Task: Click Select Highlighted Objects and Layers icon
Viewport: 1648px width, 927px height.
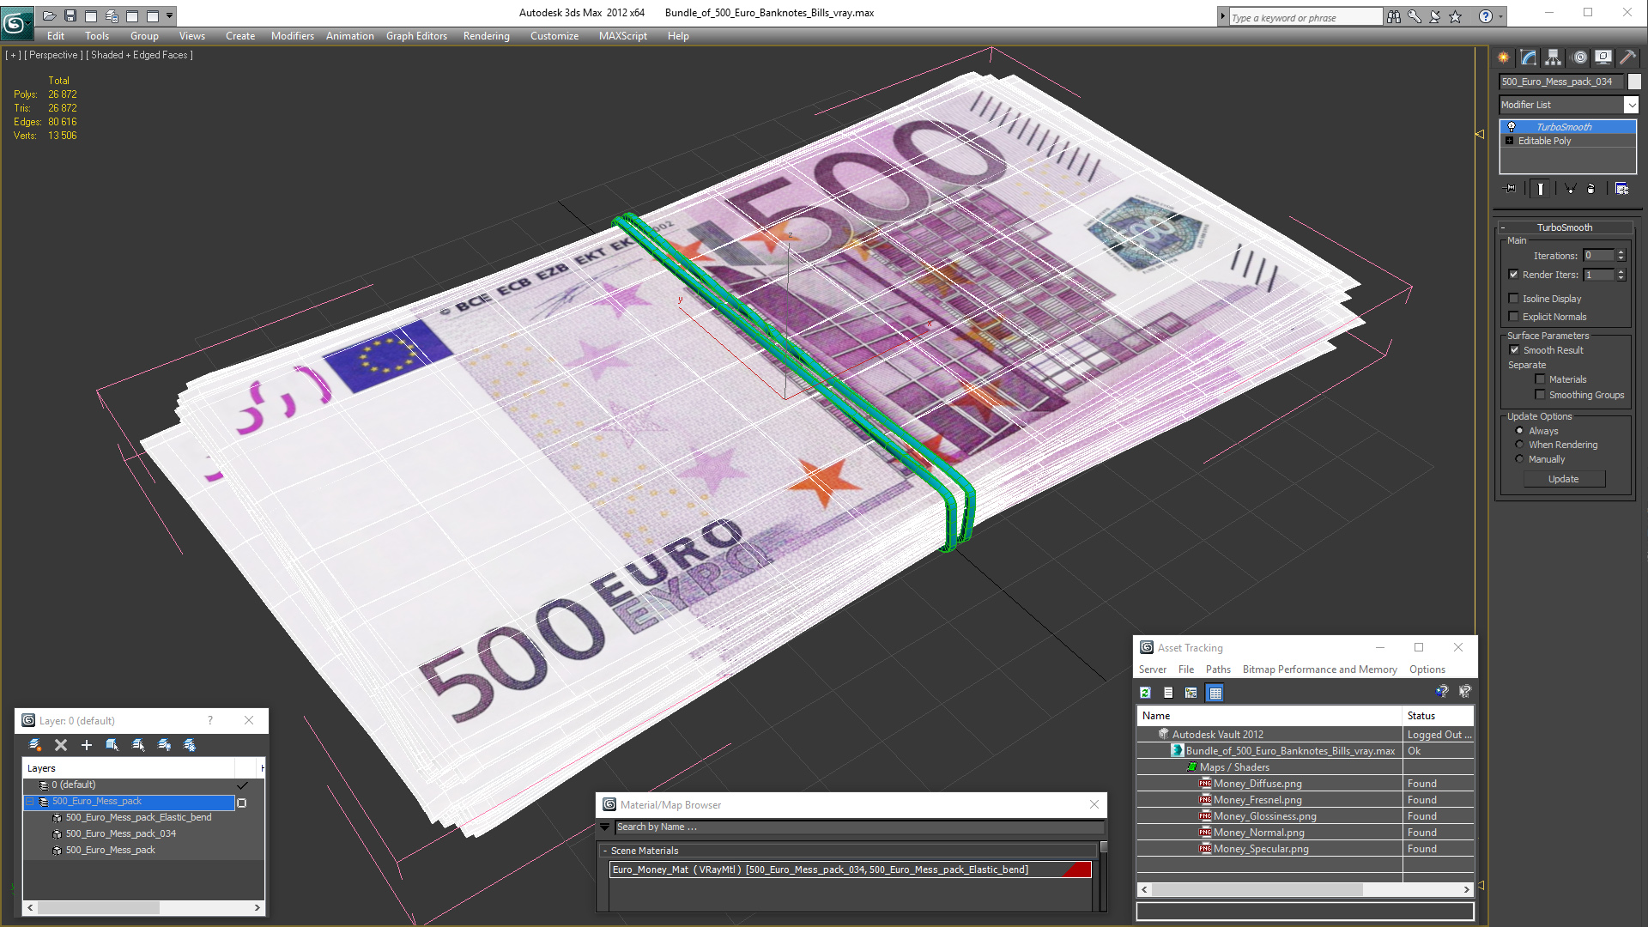Action: click(x=112, y=745)
